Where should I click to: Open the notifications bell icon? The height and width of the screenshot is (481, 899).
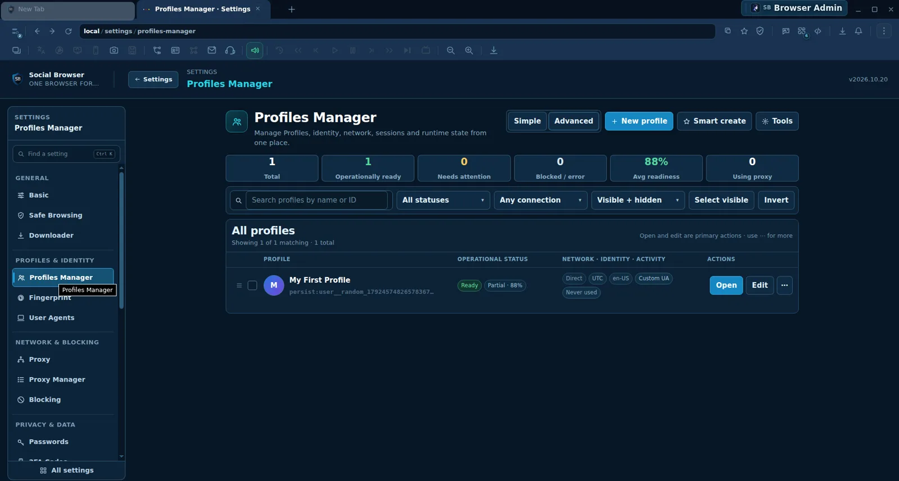coord(859,31)
